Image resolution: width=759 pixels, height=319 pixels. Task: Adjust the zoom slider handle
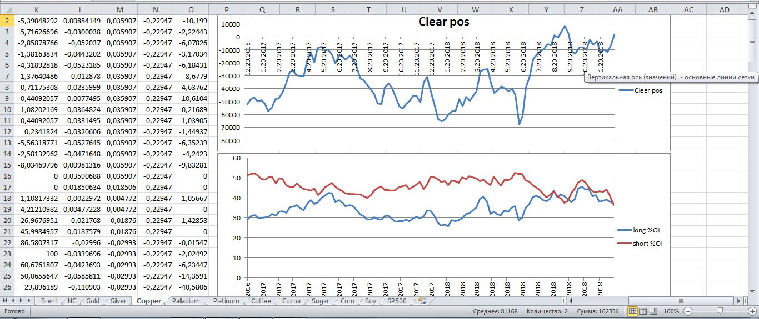[x=720, y=311]
